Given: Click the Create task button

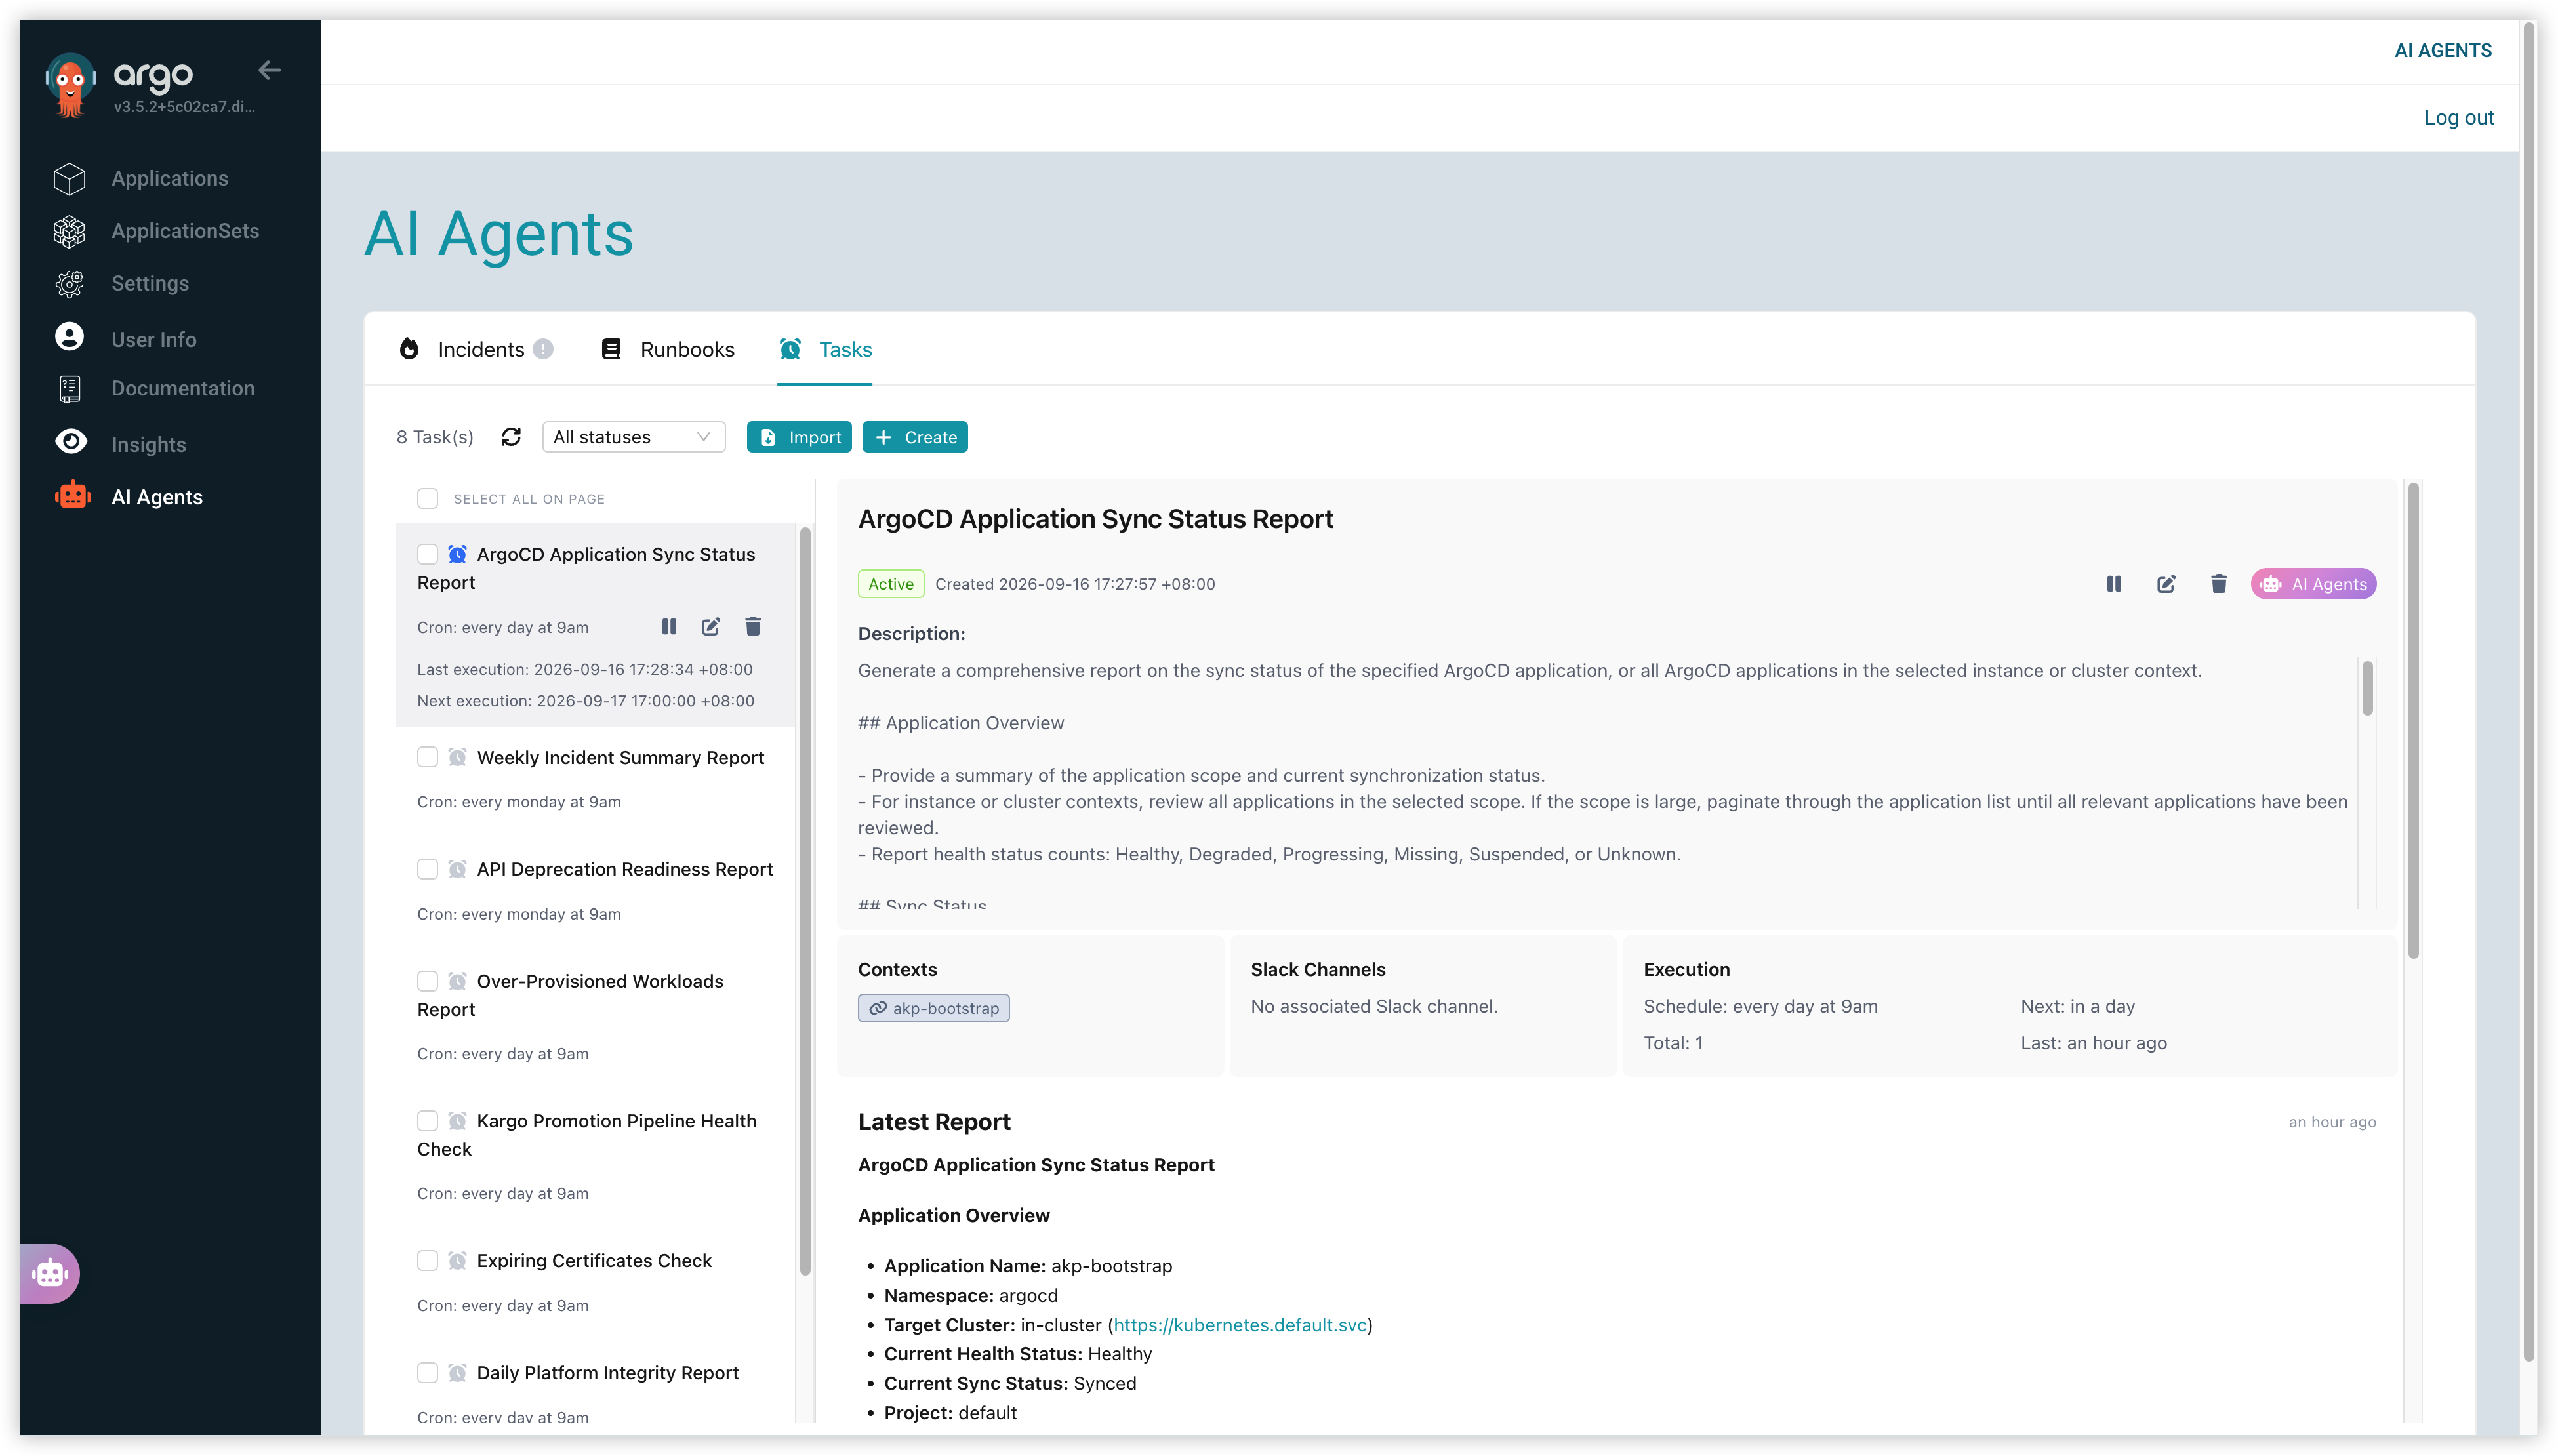Looking at the screenshot, I should click(x=915, y=437).
